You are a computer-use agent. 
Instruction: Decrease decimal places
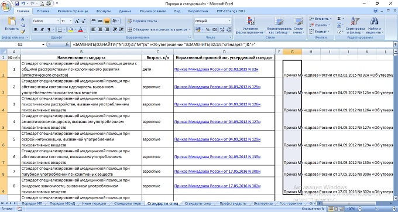click(x=228, y=29)
